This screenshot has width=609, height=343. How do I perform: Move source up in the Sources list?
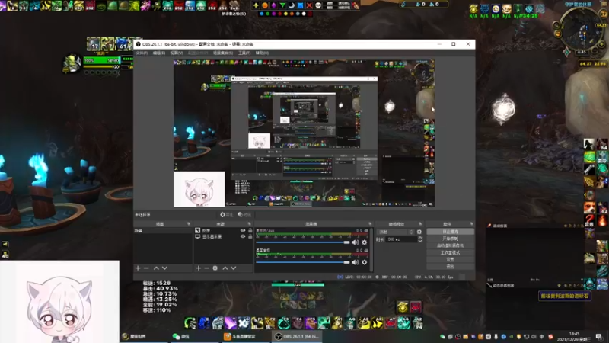pos(225,268)
